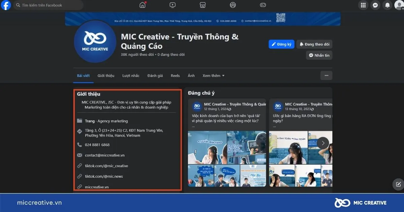Open the miccreative.vn website link

(x=97, y=187)
